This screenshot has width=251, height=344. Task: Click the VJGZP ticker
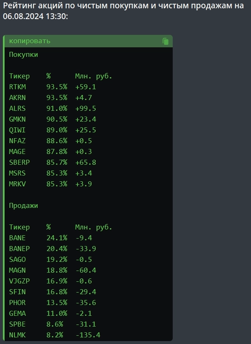pyautogui.click(x=19, y=281)
